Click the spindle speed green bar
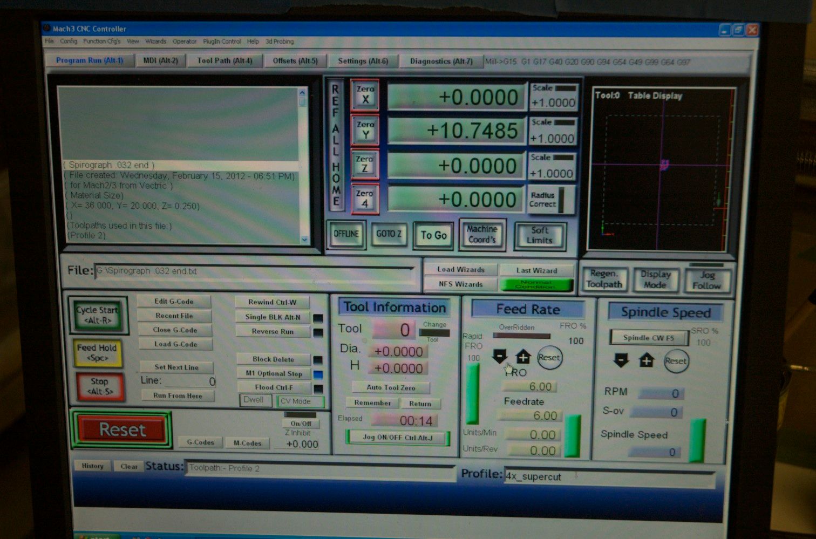The image size is (816, 539). (x=697, y=440)
